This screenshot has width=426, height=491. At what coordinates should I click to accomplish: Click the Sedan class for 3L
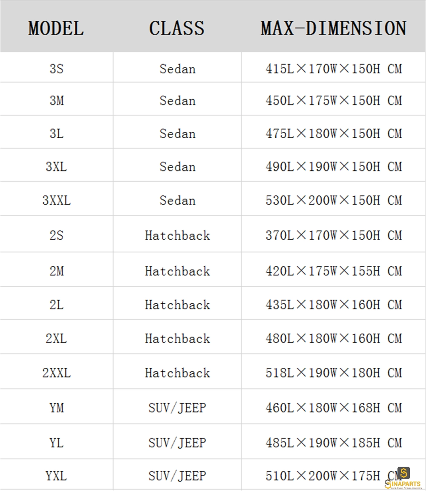tap(177, 134)
